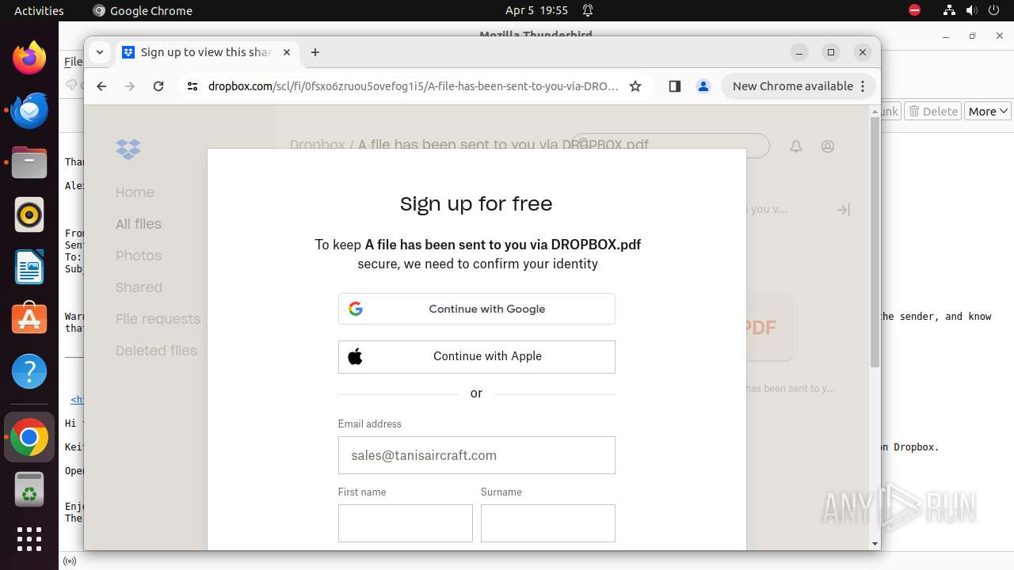Viewport: 1014px width, 570px height.
Task: Open Thunderbird More dropdown
Action: tap(988, 112)
